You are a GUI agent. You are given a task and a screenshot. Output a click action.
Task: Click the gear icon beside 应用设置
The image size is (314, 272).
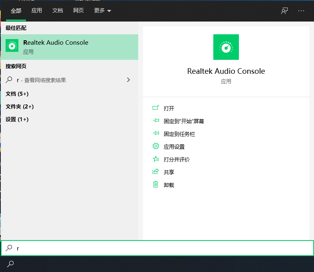pos(156,146)
